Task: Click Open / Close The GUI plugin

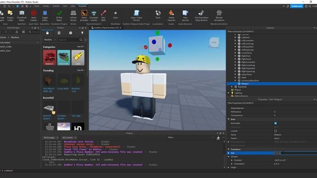Action: (x=137, y=15)
